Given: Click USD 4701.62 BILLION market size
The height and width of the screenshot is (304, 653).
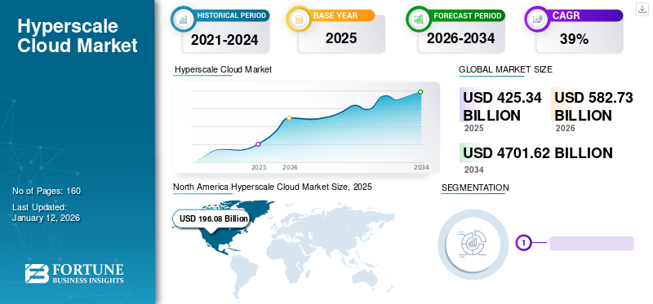Looking at the screenshot, I should [x=538, y=152].
